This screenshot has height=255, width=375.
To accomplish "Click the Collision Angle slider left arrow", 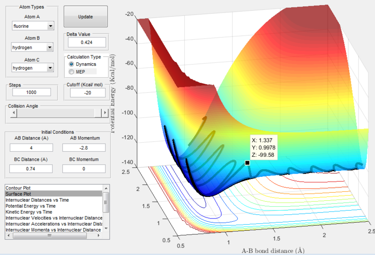I will click(x=14, y=113).
